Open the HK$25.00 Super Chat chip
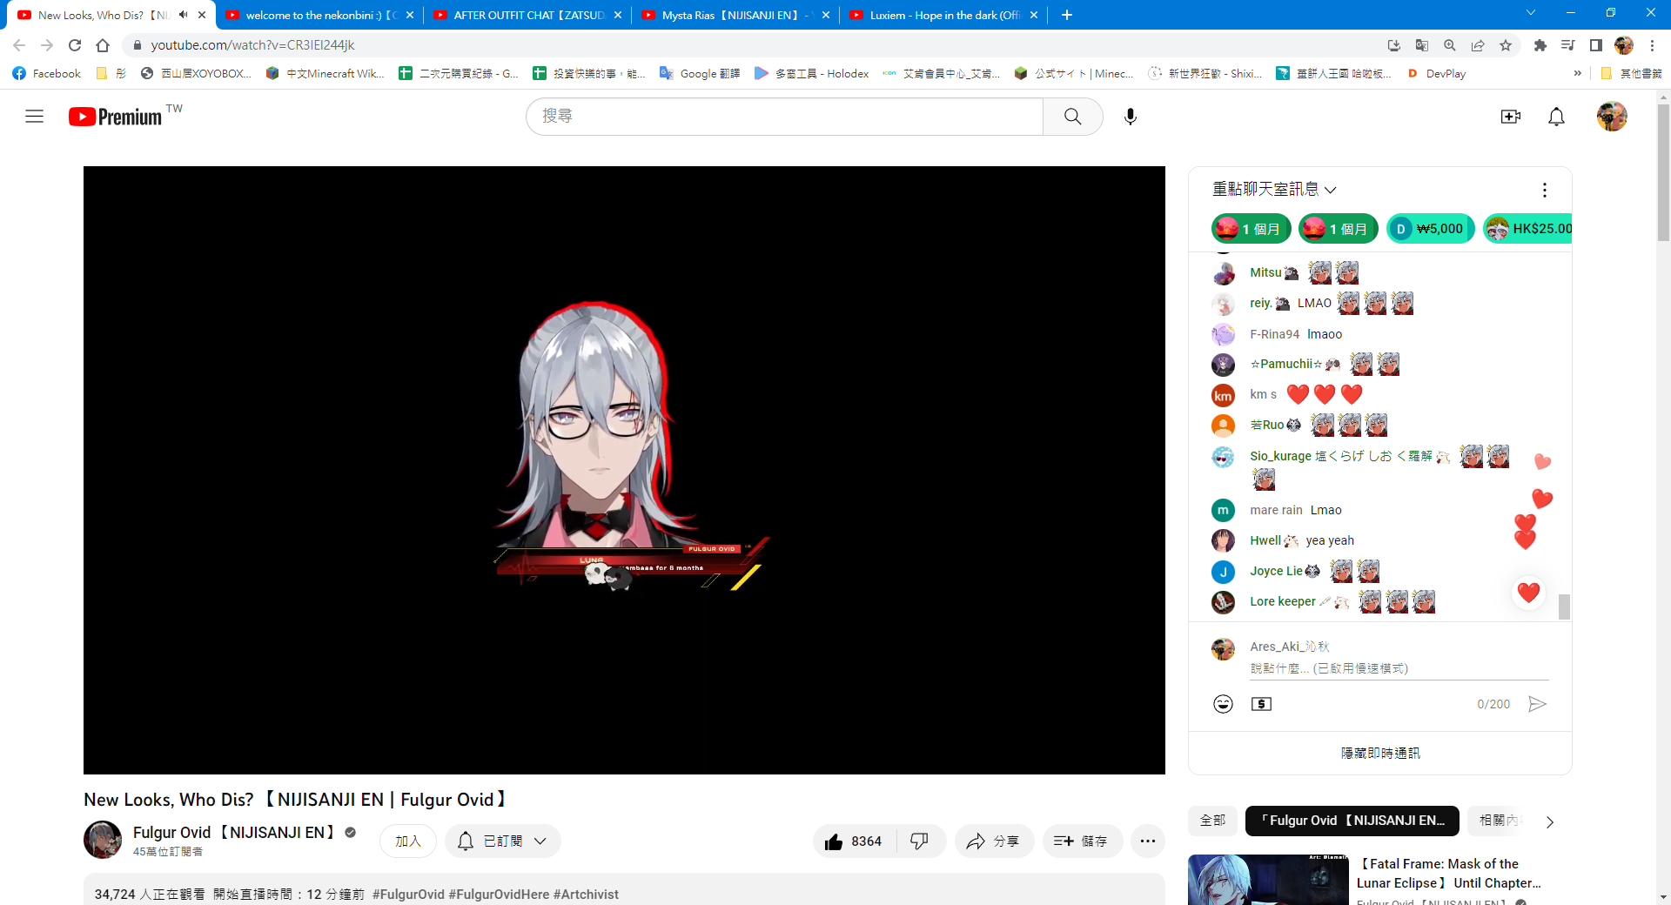 1528,229
